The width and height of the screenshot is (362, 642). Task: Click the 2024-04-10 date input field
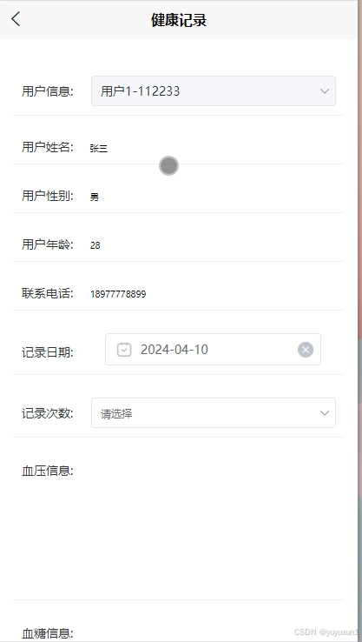click(213, 349)
